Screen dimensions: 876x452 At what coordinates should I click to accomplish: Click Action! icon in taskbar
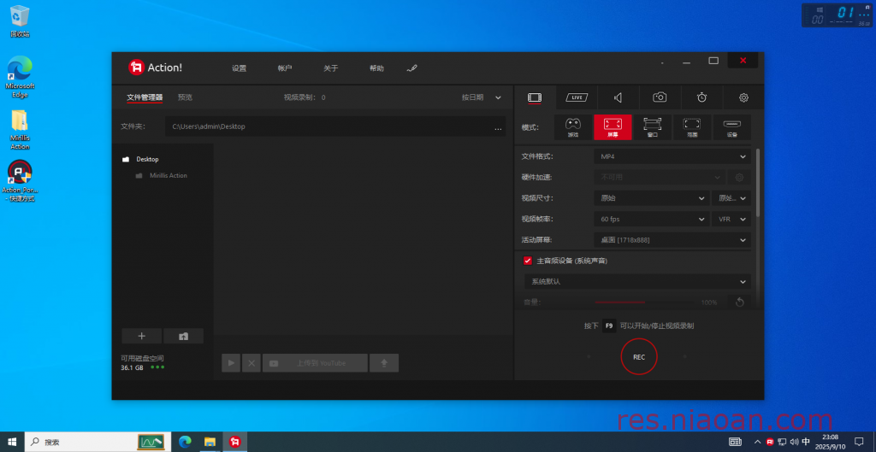[x=234, y=442]
